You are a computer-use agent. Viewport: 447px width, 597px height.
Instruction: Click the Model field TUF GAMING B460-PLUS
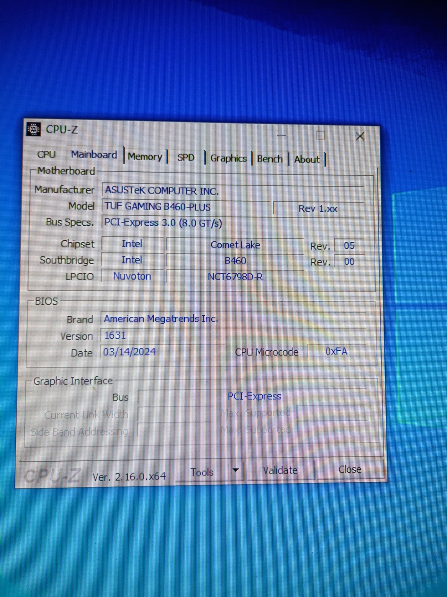(x=186, y=207)
